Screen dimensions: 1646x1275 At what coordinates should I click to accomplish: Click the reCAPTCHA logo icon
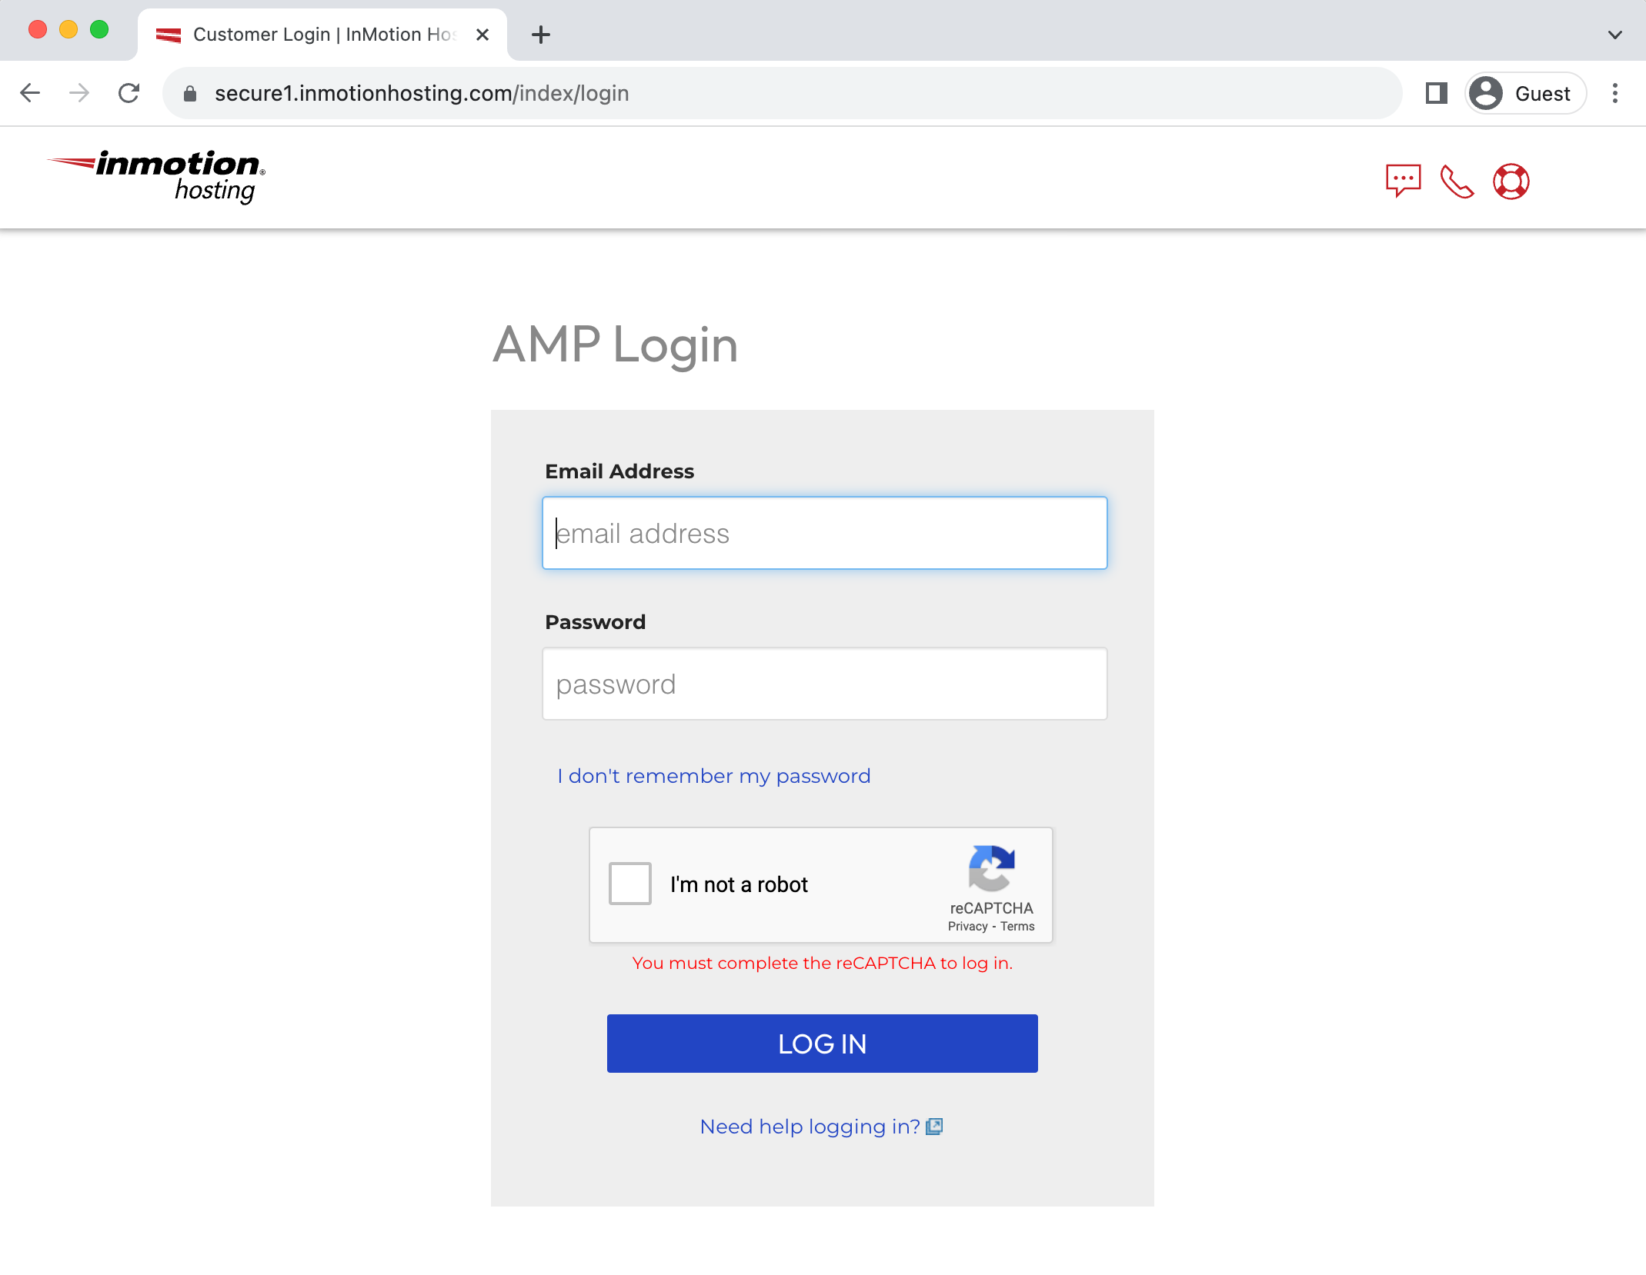(991, 867)
